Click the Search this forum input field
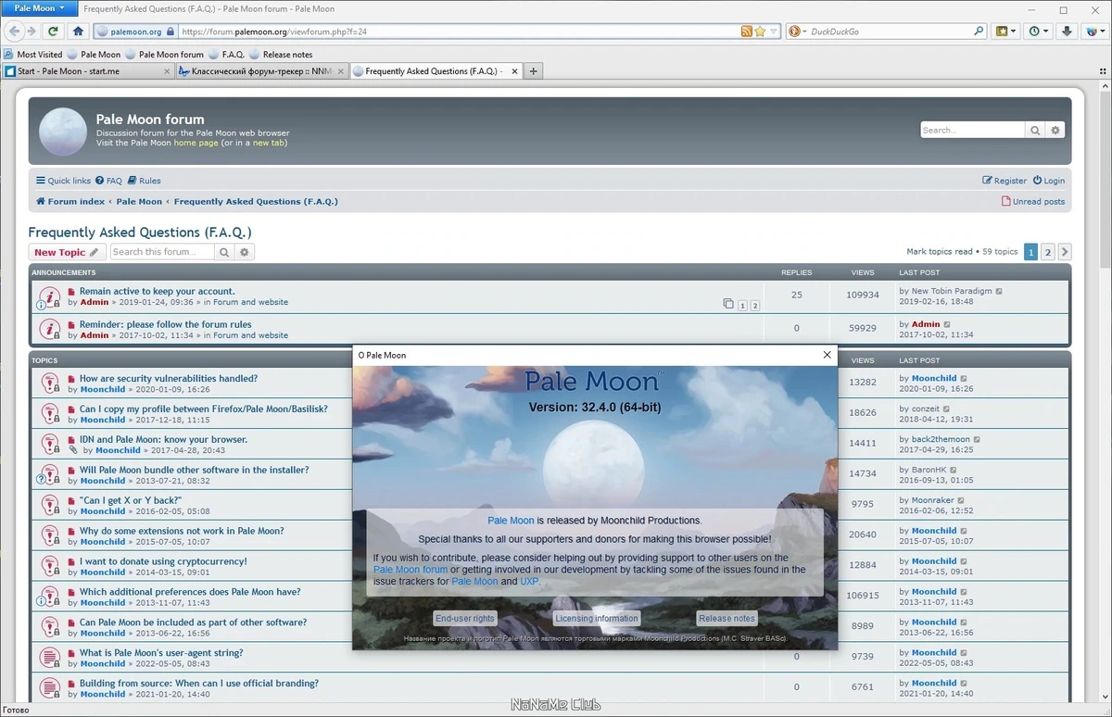This screenshot has width=1112, height=717. (x=162, y=252)
